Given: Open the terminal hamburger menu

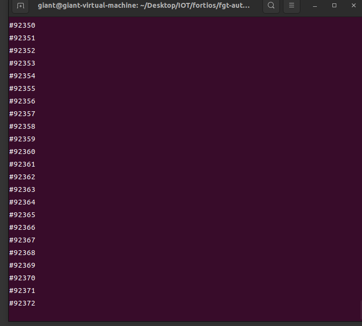Looking at the screenshot, I should (292, 5).
